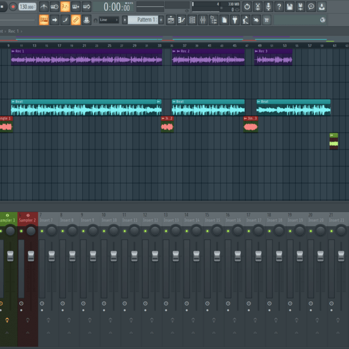
Task: Mute Sampler 2 with green LED
Action: (x=21, y=231)
